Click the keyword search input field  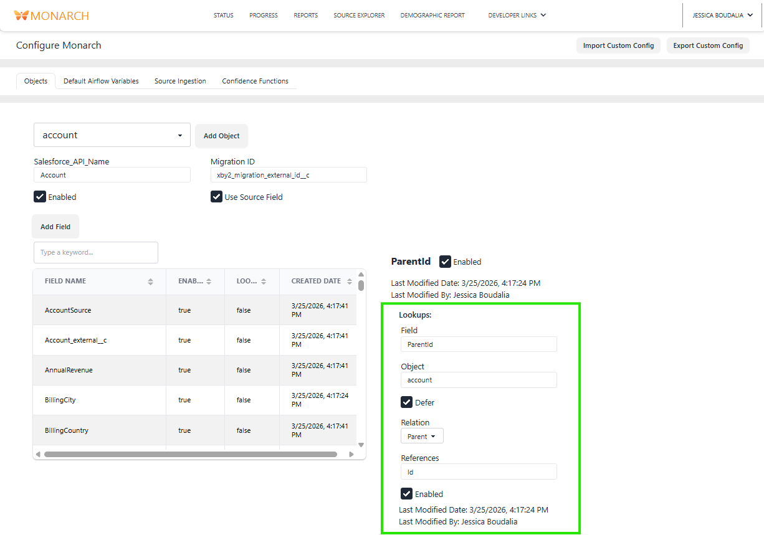(95, 252)
